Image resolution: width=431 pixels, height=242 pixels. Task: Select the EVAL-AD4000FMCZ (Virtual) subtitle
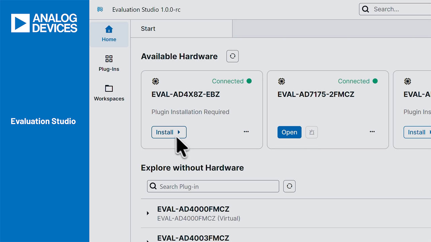(199, 218)
